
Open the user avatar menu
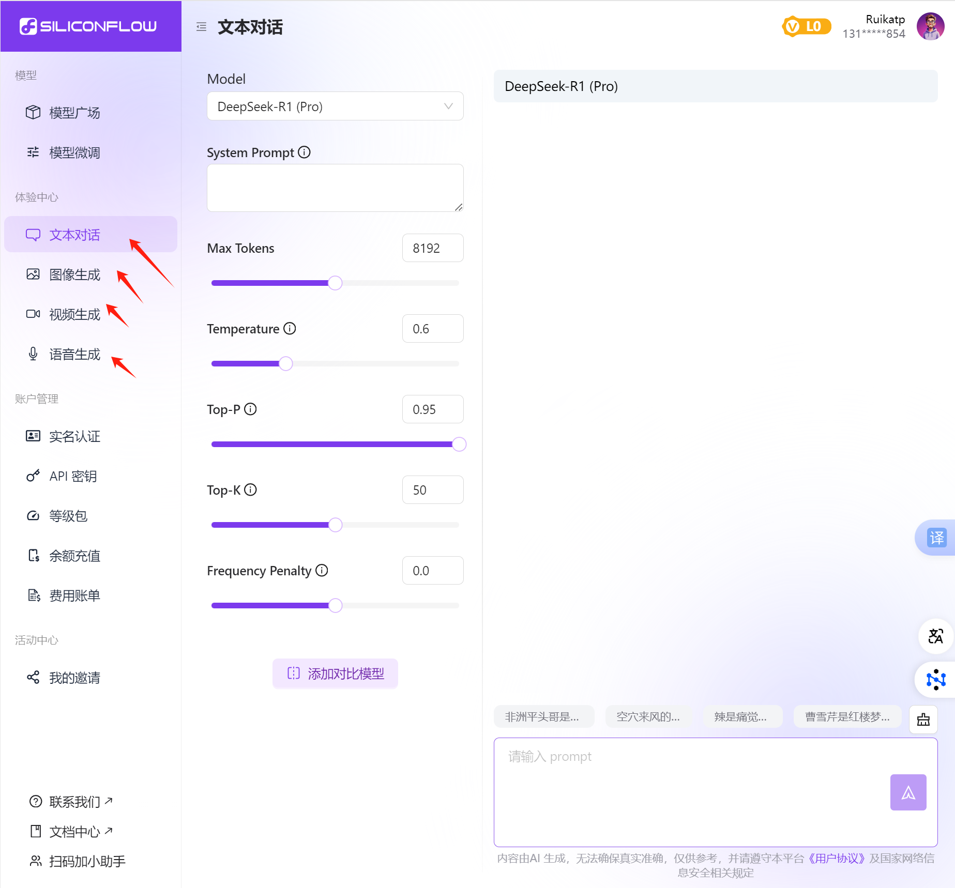[x=931, y=26]
